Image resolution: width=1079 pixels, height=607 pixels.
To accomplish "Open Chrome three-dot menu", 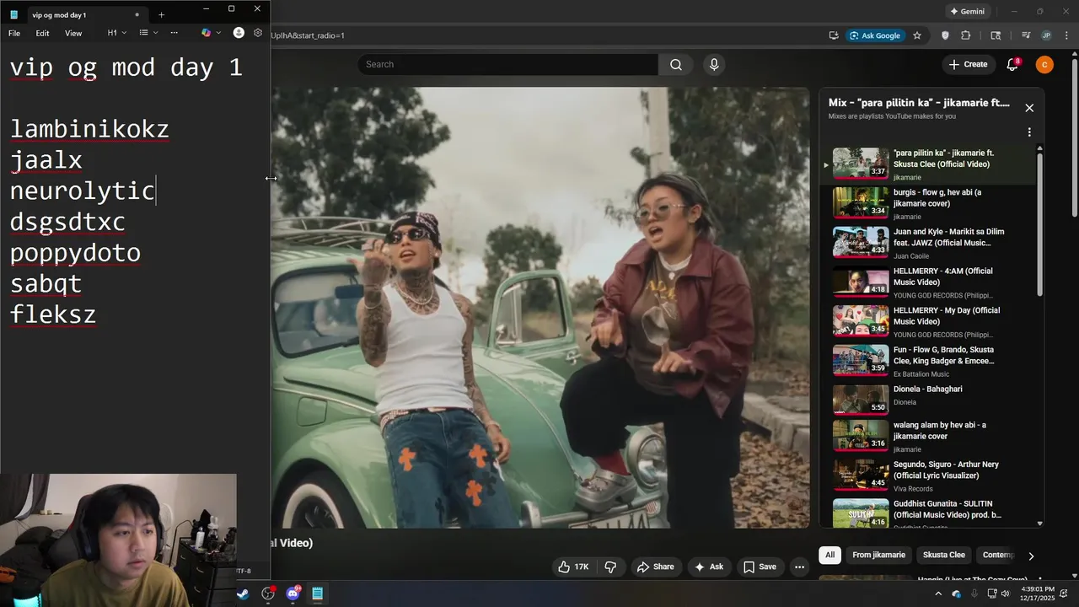I will 1066,35.
